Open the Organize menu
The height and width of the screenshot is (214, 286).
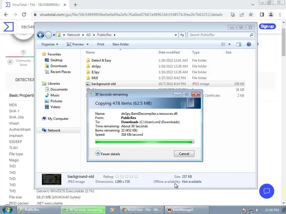pos(50,44)
